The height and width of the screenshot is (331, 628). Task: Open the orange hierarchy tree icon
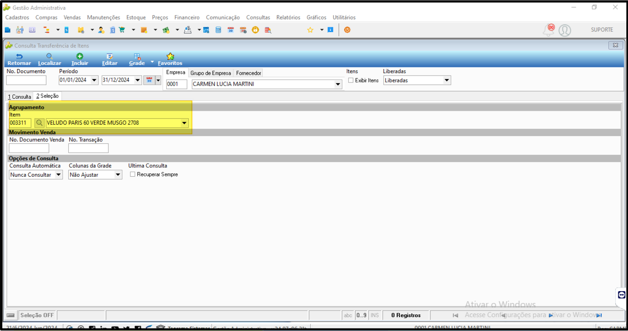tap(46, 30)
